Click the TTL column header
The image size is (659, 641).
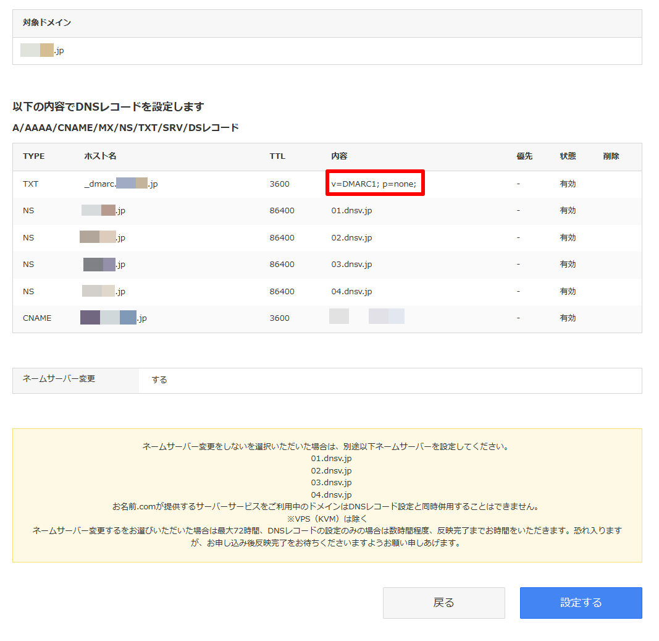click(277, 156)
